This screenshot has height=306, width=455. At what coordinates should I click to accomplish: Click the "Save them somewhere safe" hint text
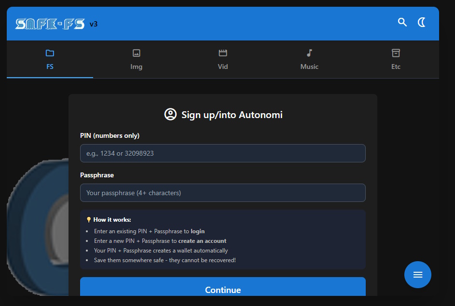click(165, 260)
